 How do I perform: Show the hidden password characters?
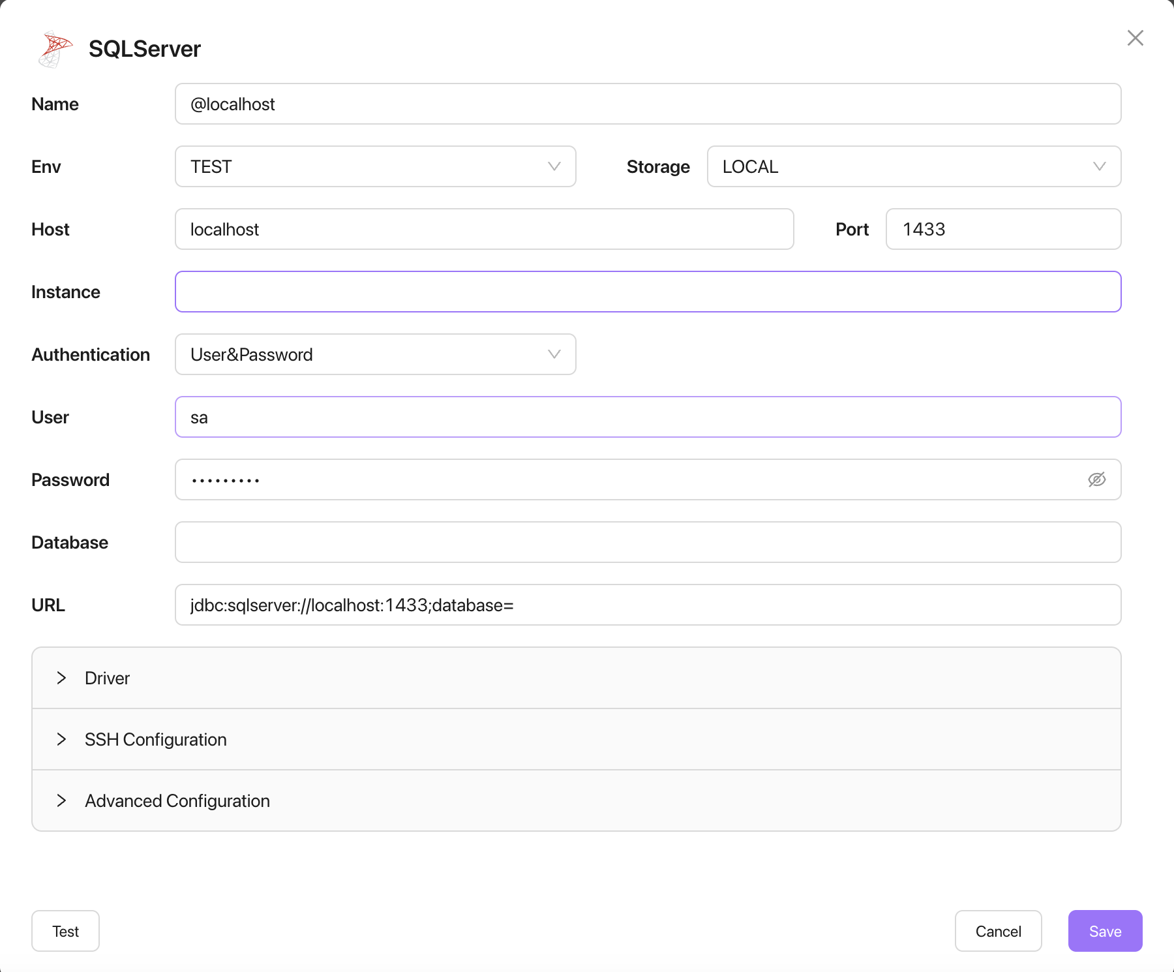click(x=1096, y=479)
